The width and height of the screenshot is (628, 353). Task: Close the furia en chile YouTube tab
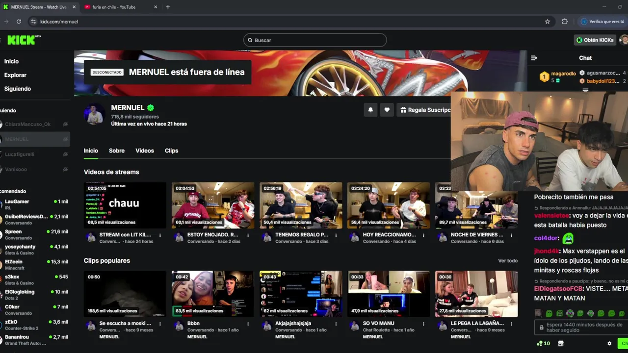click(x=156, y=7)
